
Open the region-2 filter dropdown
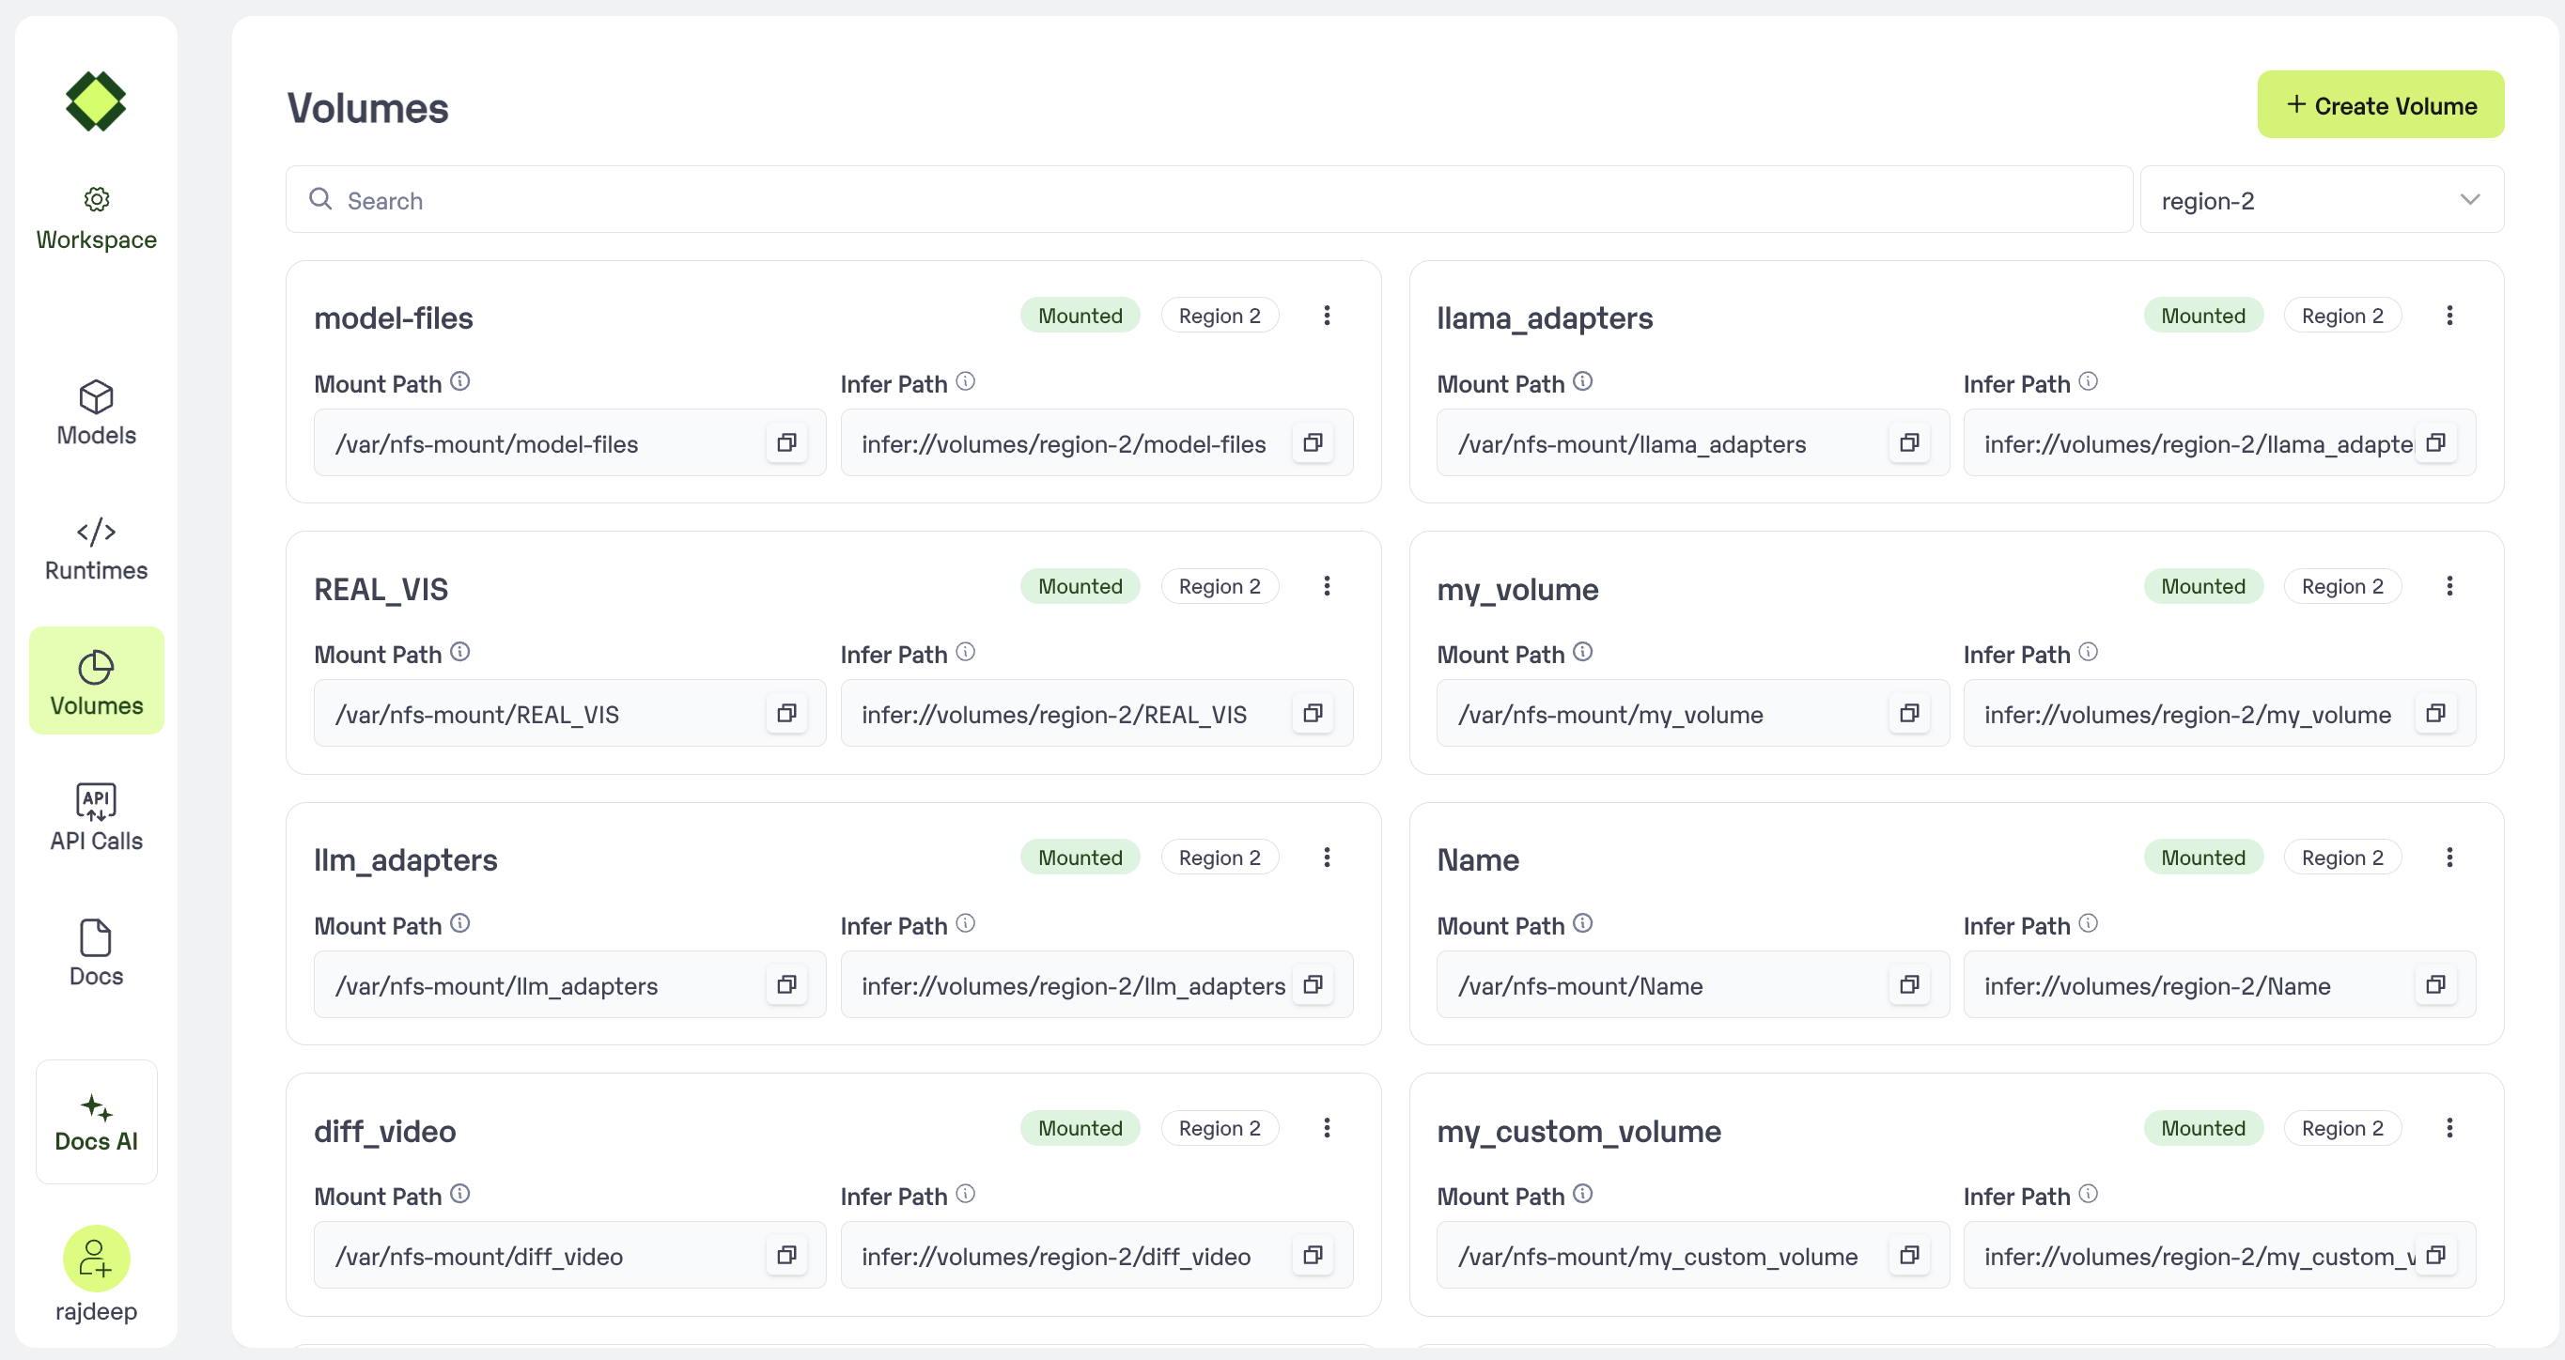click(x=2321, y=200)
